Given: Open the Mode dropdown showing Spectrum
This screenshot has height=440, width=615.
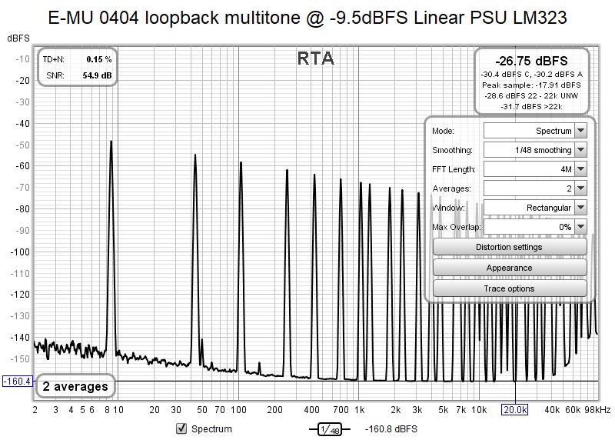Looking at the screenshot, I should click(535, 131).
